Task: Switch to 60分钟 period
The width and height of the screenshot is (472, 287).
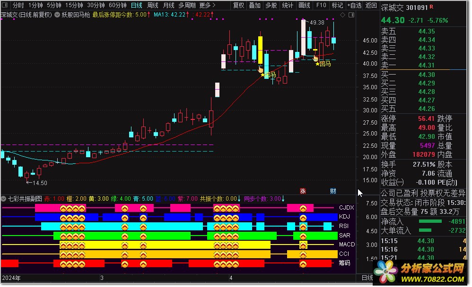Action: (x=118, y=5)
